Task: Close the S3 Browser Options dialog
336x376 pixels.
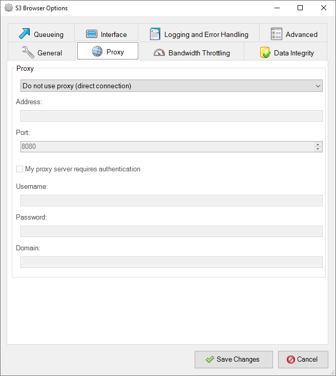Action: point(324,8)
